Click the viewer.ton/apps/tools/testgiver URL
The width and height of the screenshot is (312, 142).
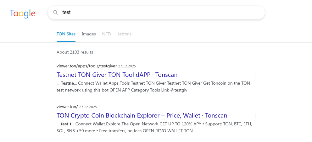[86, 66]
